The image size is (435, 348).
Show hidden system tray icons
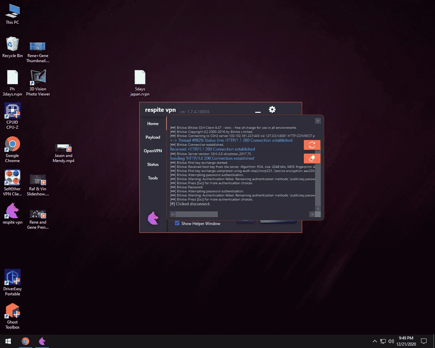(x=375, y=341)
